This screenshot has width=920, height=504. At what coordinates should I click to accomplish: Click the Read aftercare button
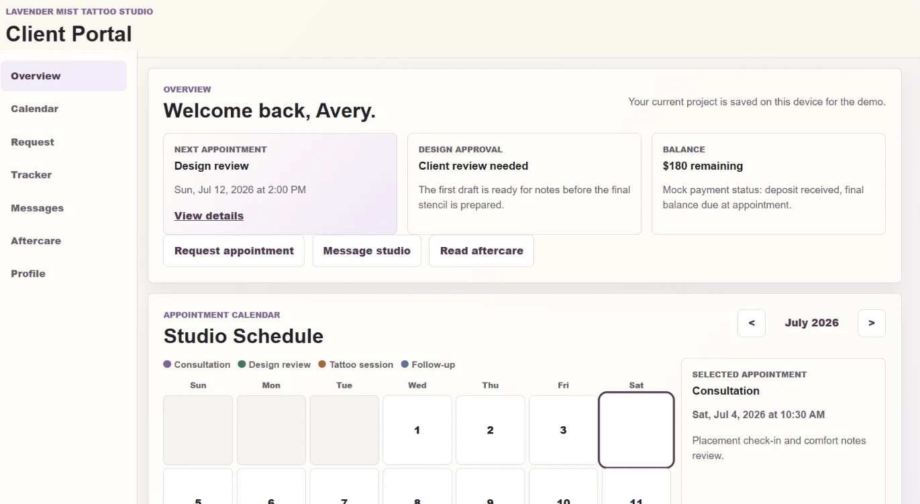(x=482, y=250)
